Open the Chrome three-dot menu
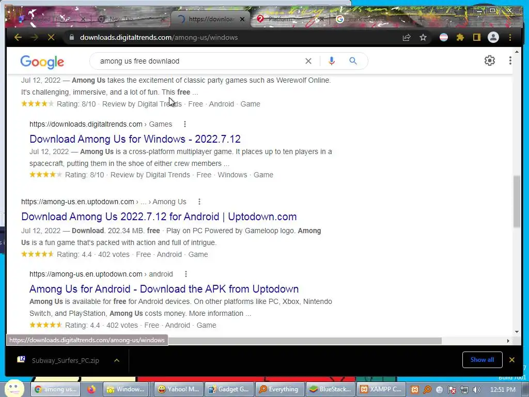Image resolution: width=529 pixels, height=397 pixels. pos(510,37)
